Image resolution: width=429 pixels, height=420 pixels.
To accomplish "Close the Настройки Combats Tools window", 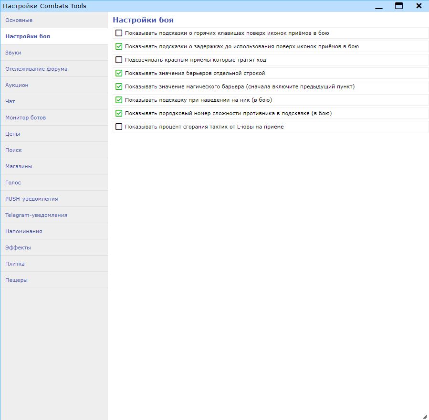I will [419, 6].
